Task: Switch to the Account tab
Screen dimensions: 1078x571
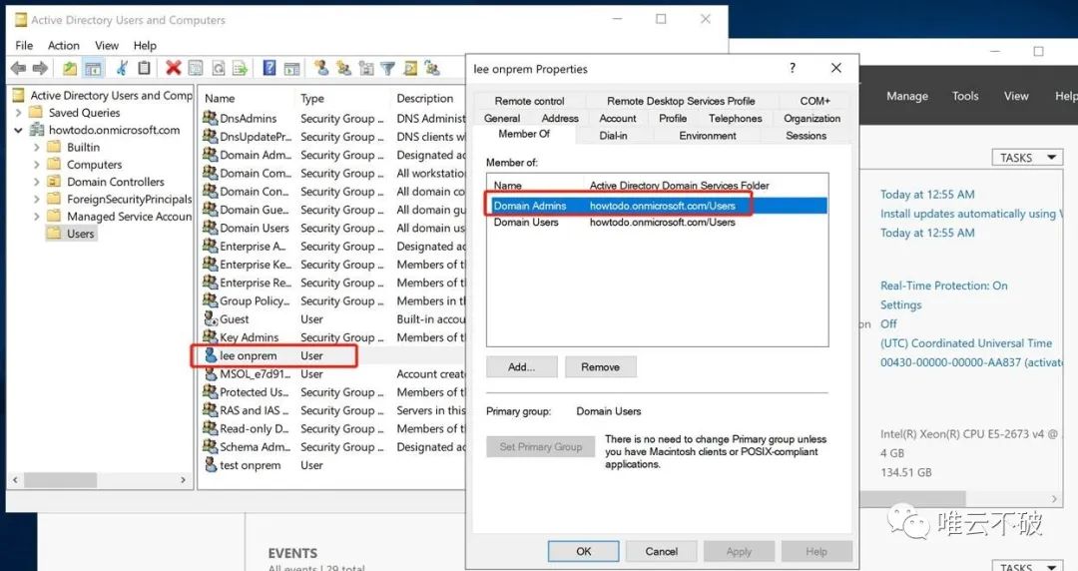Action: tap(618, 119)
